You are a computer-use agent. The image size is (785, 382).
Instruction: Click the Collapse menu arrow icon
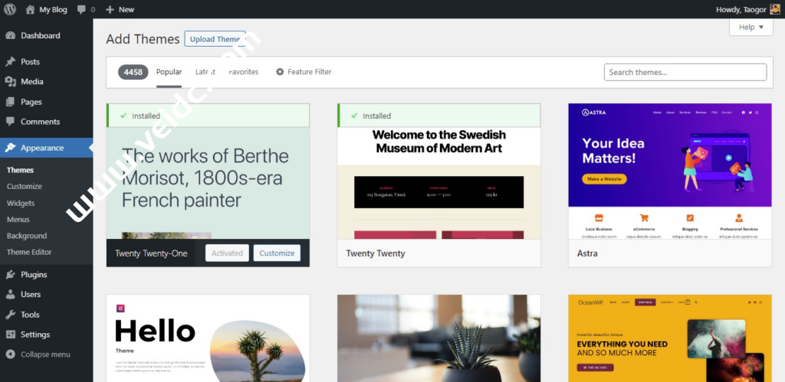coord(11,354)
